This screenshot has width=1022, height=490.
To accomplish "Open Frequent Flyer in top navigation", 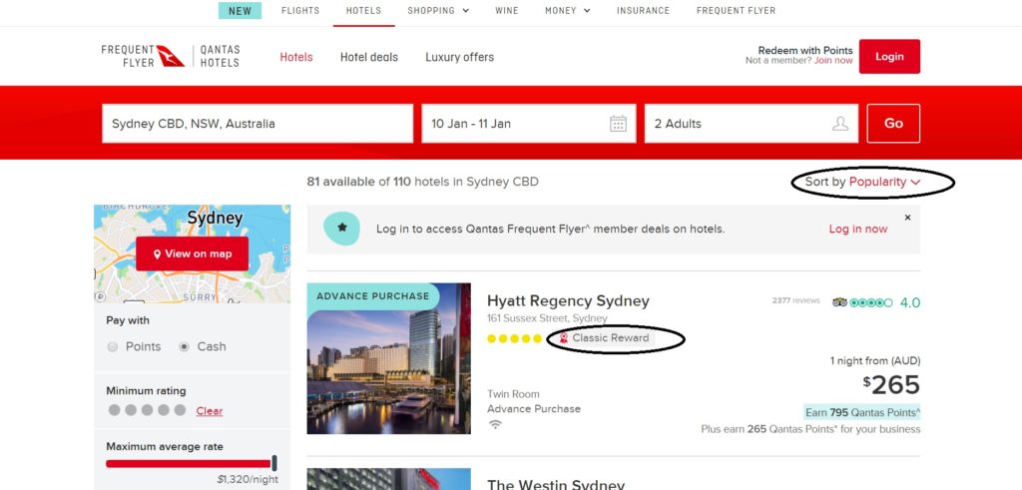I will pyautogui.click(x=736, y=10).
